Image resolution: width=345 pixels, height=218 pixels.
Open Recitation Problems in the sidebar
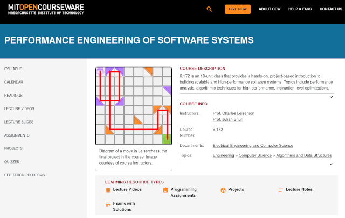click(24, 175)
